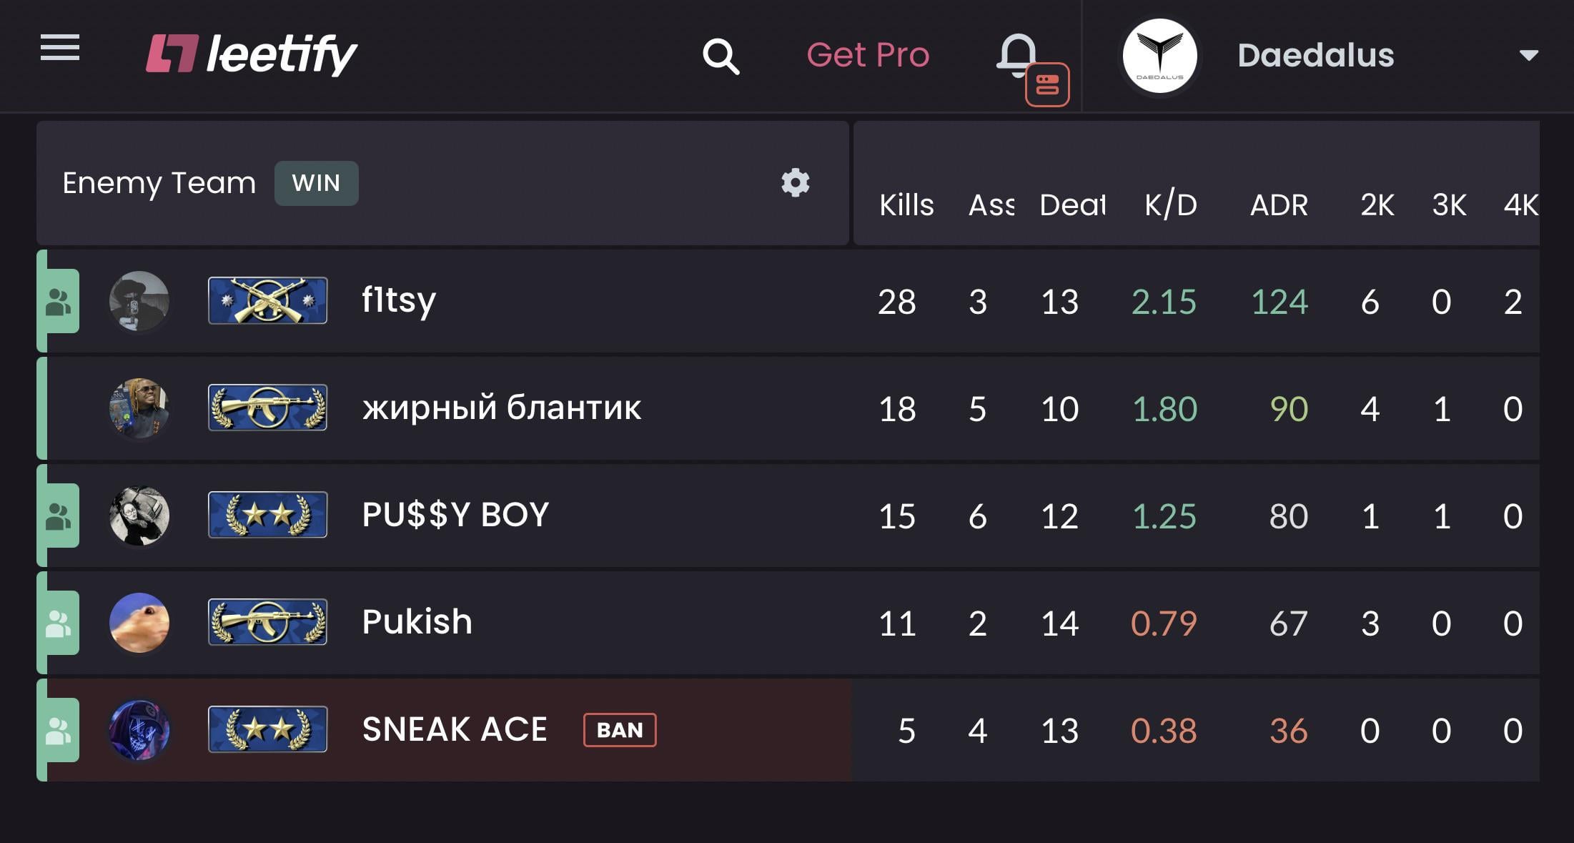
Task: Click PU$$Y BOY's two-star rank badge
Action: click(x=267, y=515)
